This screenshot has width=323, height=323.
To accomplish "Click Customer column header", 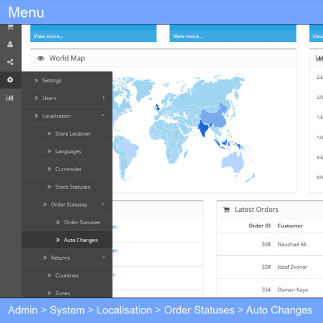I will tap(290, 225).
